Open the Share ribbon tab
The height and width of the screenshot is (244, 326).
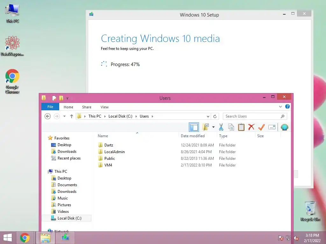[87, 107]
